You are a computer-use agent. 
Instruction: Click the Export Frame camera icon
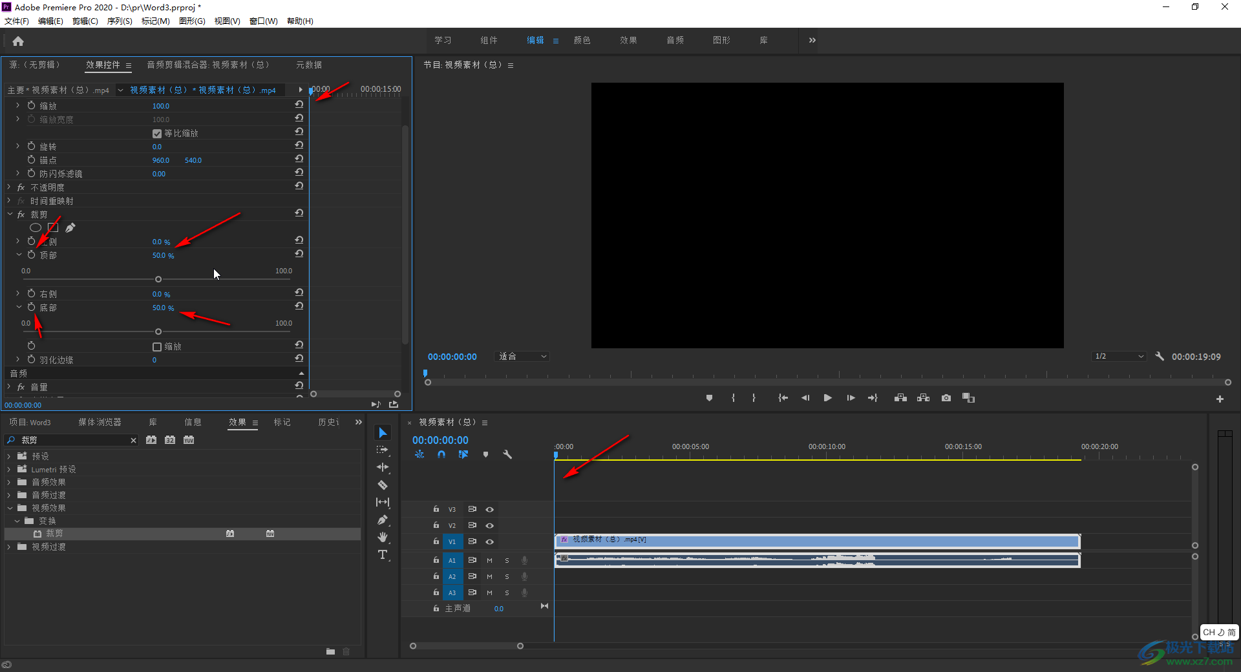click(x=946, y=398)
